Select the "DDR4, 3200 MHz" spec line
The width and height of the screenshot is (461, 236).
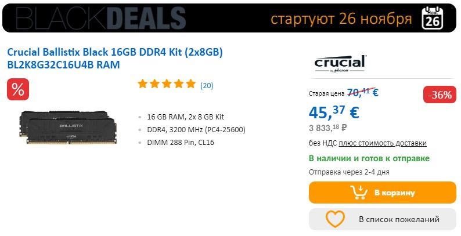(x=196, y=129)
